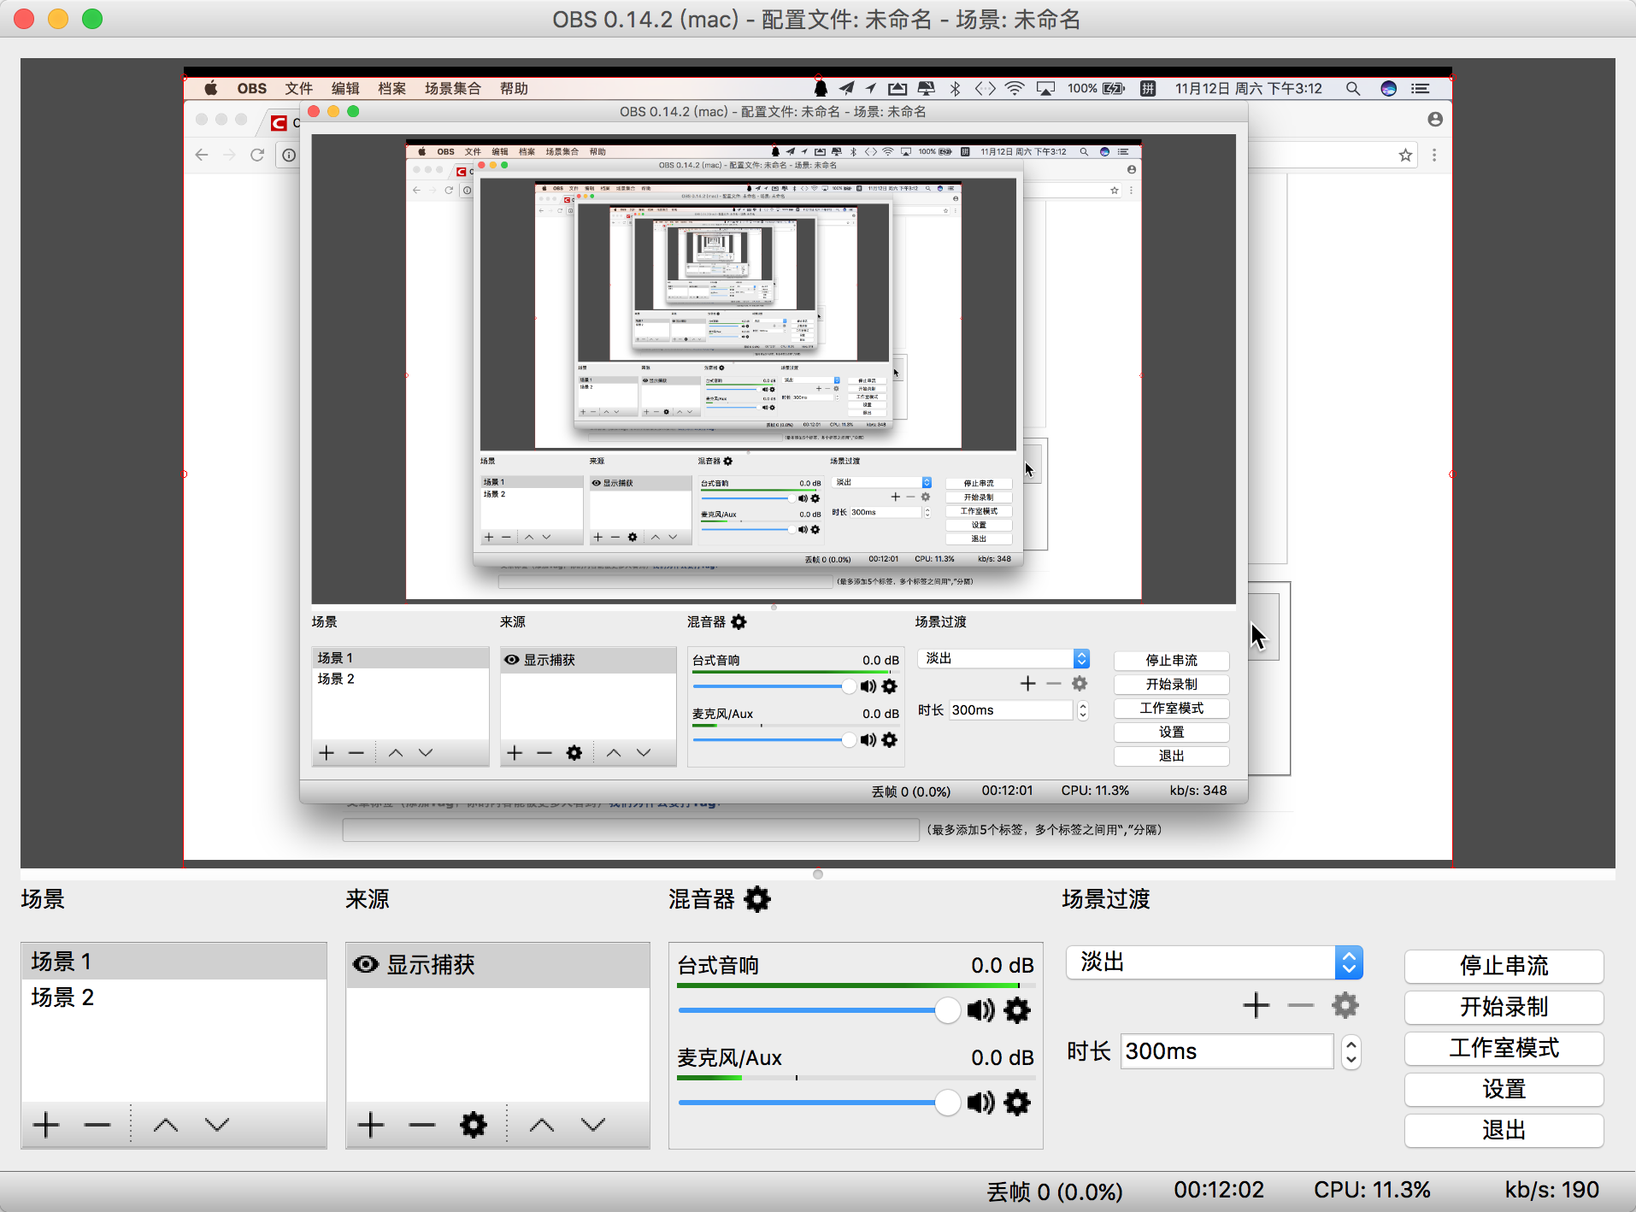This screenshot has width=1636, height=1212.
Task: Click 设置 button
Action: click(x=1504, y=1089)
